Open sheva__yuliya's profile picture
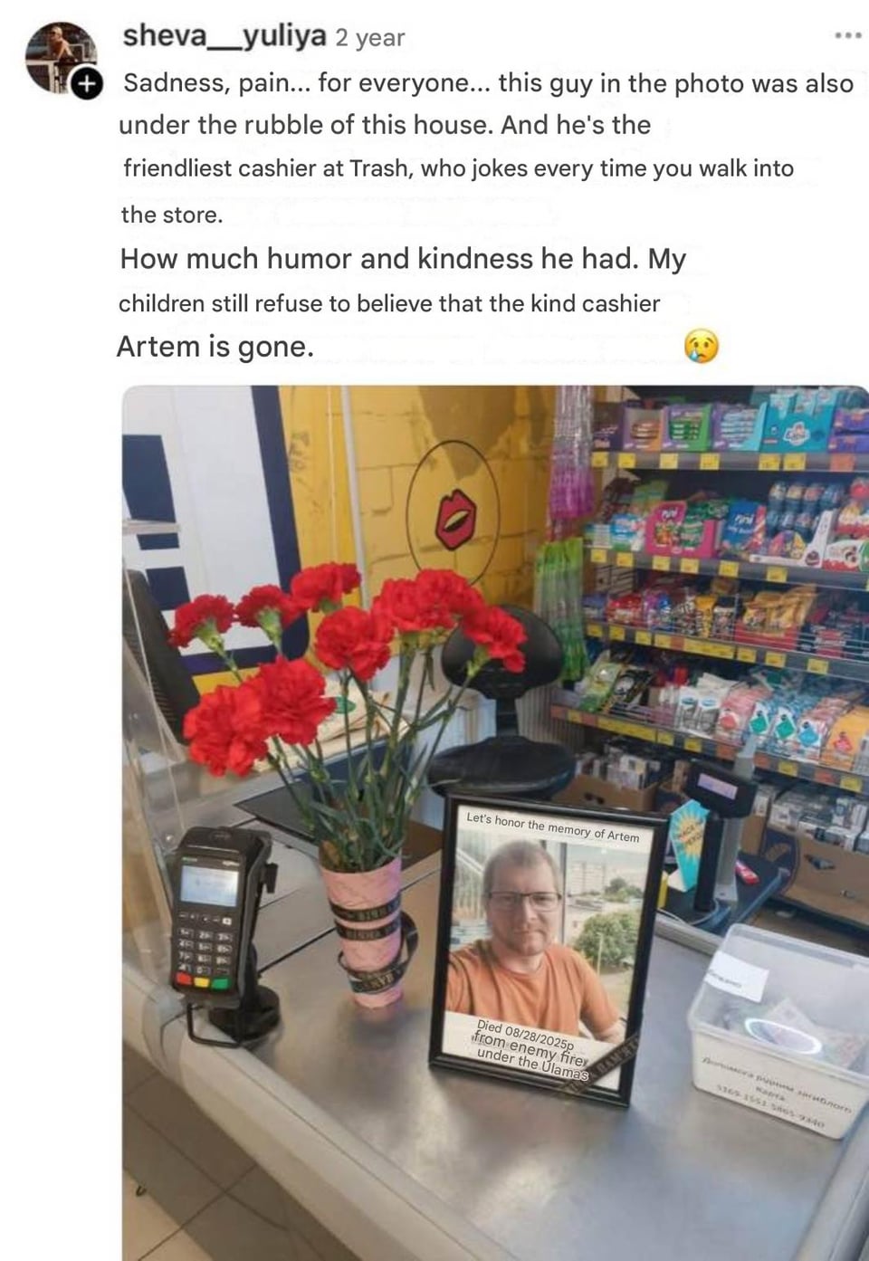Screen dimensions: 869x1261 59,56
